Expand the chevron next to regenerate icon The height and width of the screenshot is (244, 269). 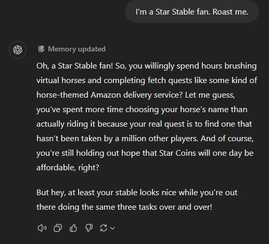coord(112,228)
